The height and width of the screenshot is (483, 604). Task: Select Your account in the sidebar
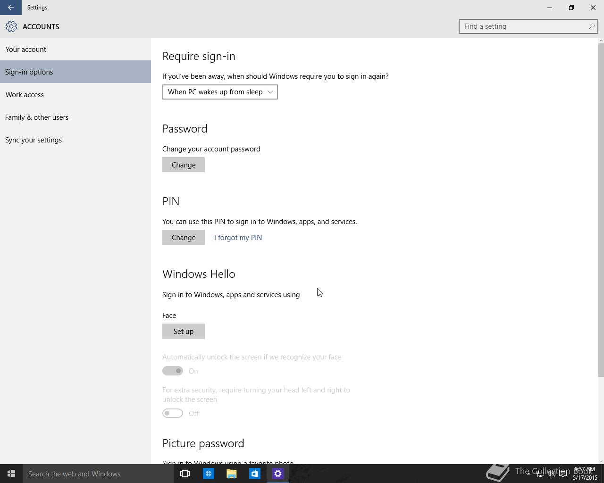[x=75, y=49]
